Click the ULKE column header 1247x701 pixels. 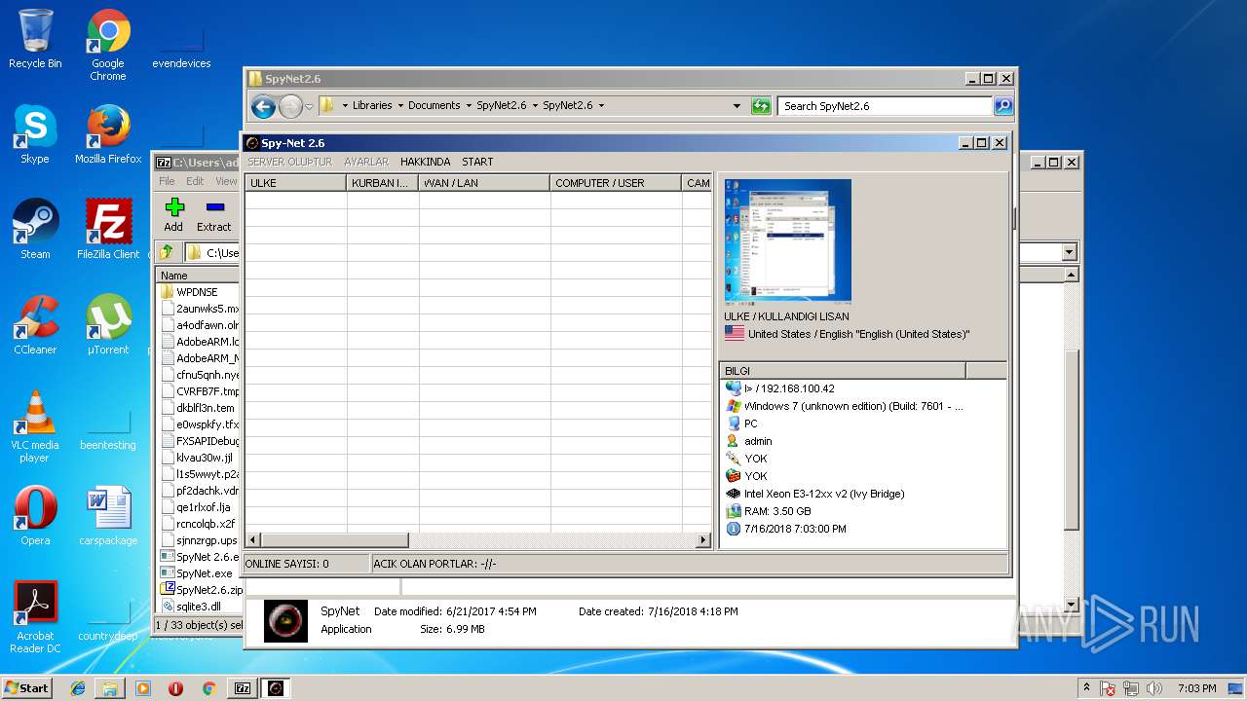[x=295, y=183]
